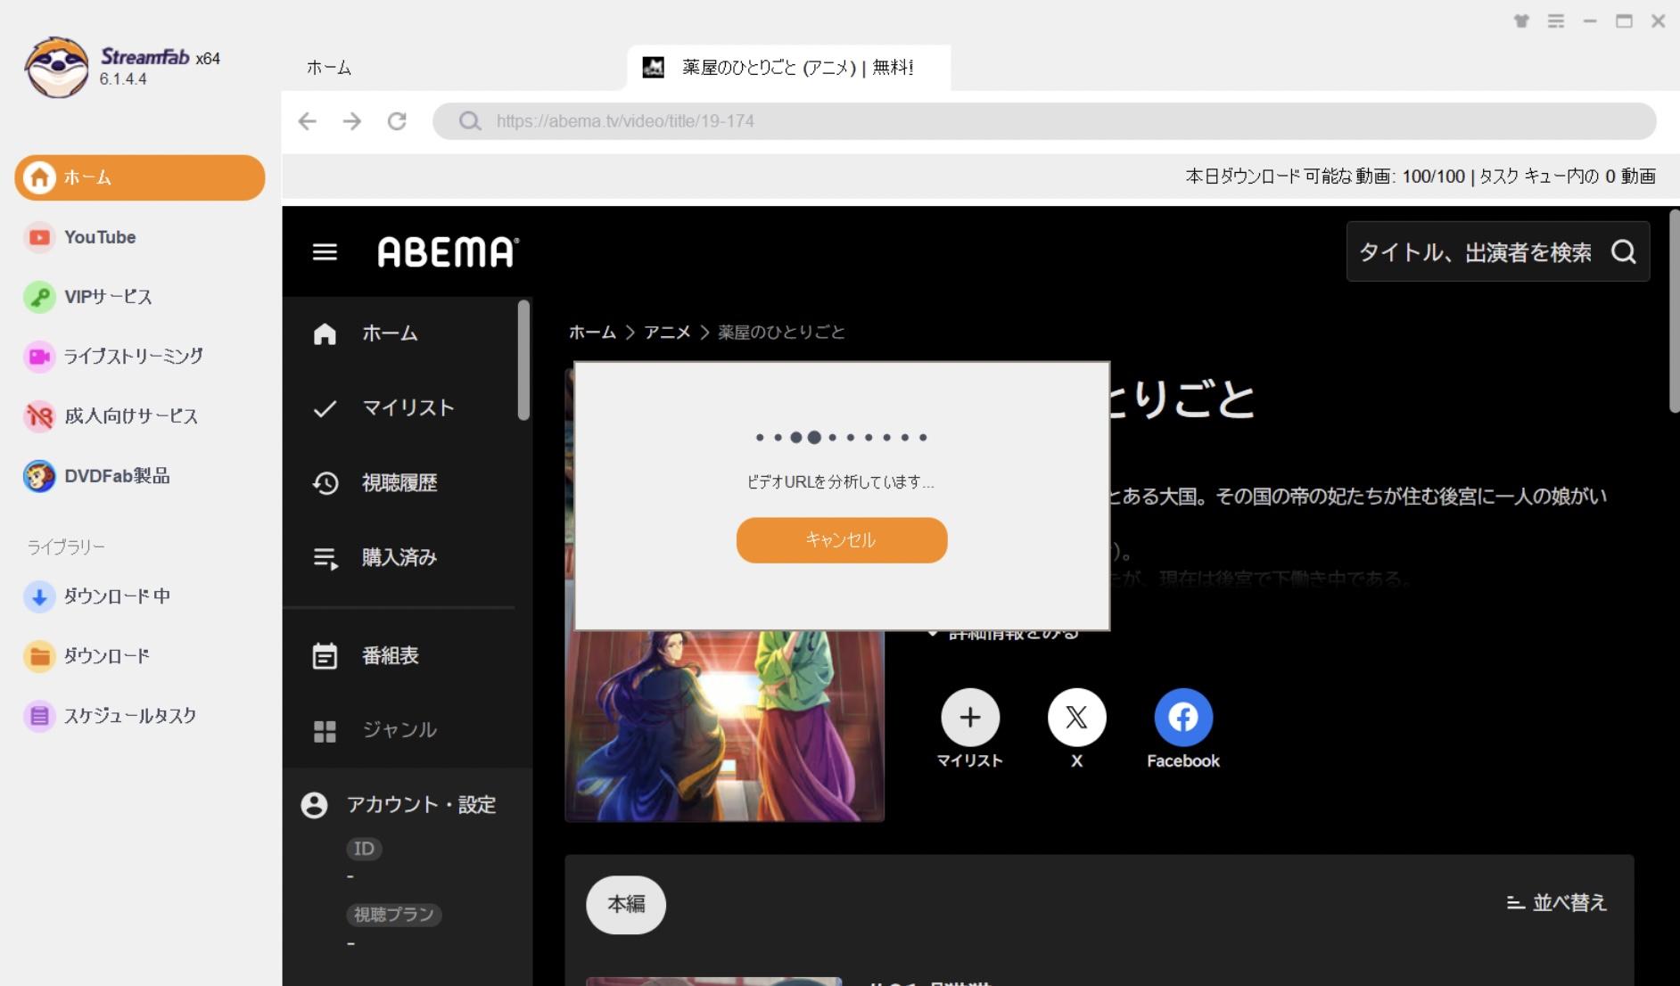Open the ダウンロード中 library item

tap(98, 596)
